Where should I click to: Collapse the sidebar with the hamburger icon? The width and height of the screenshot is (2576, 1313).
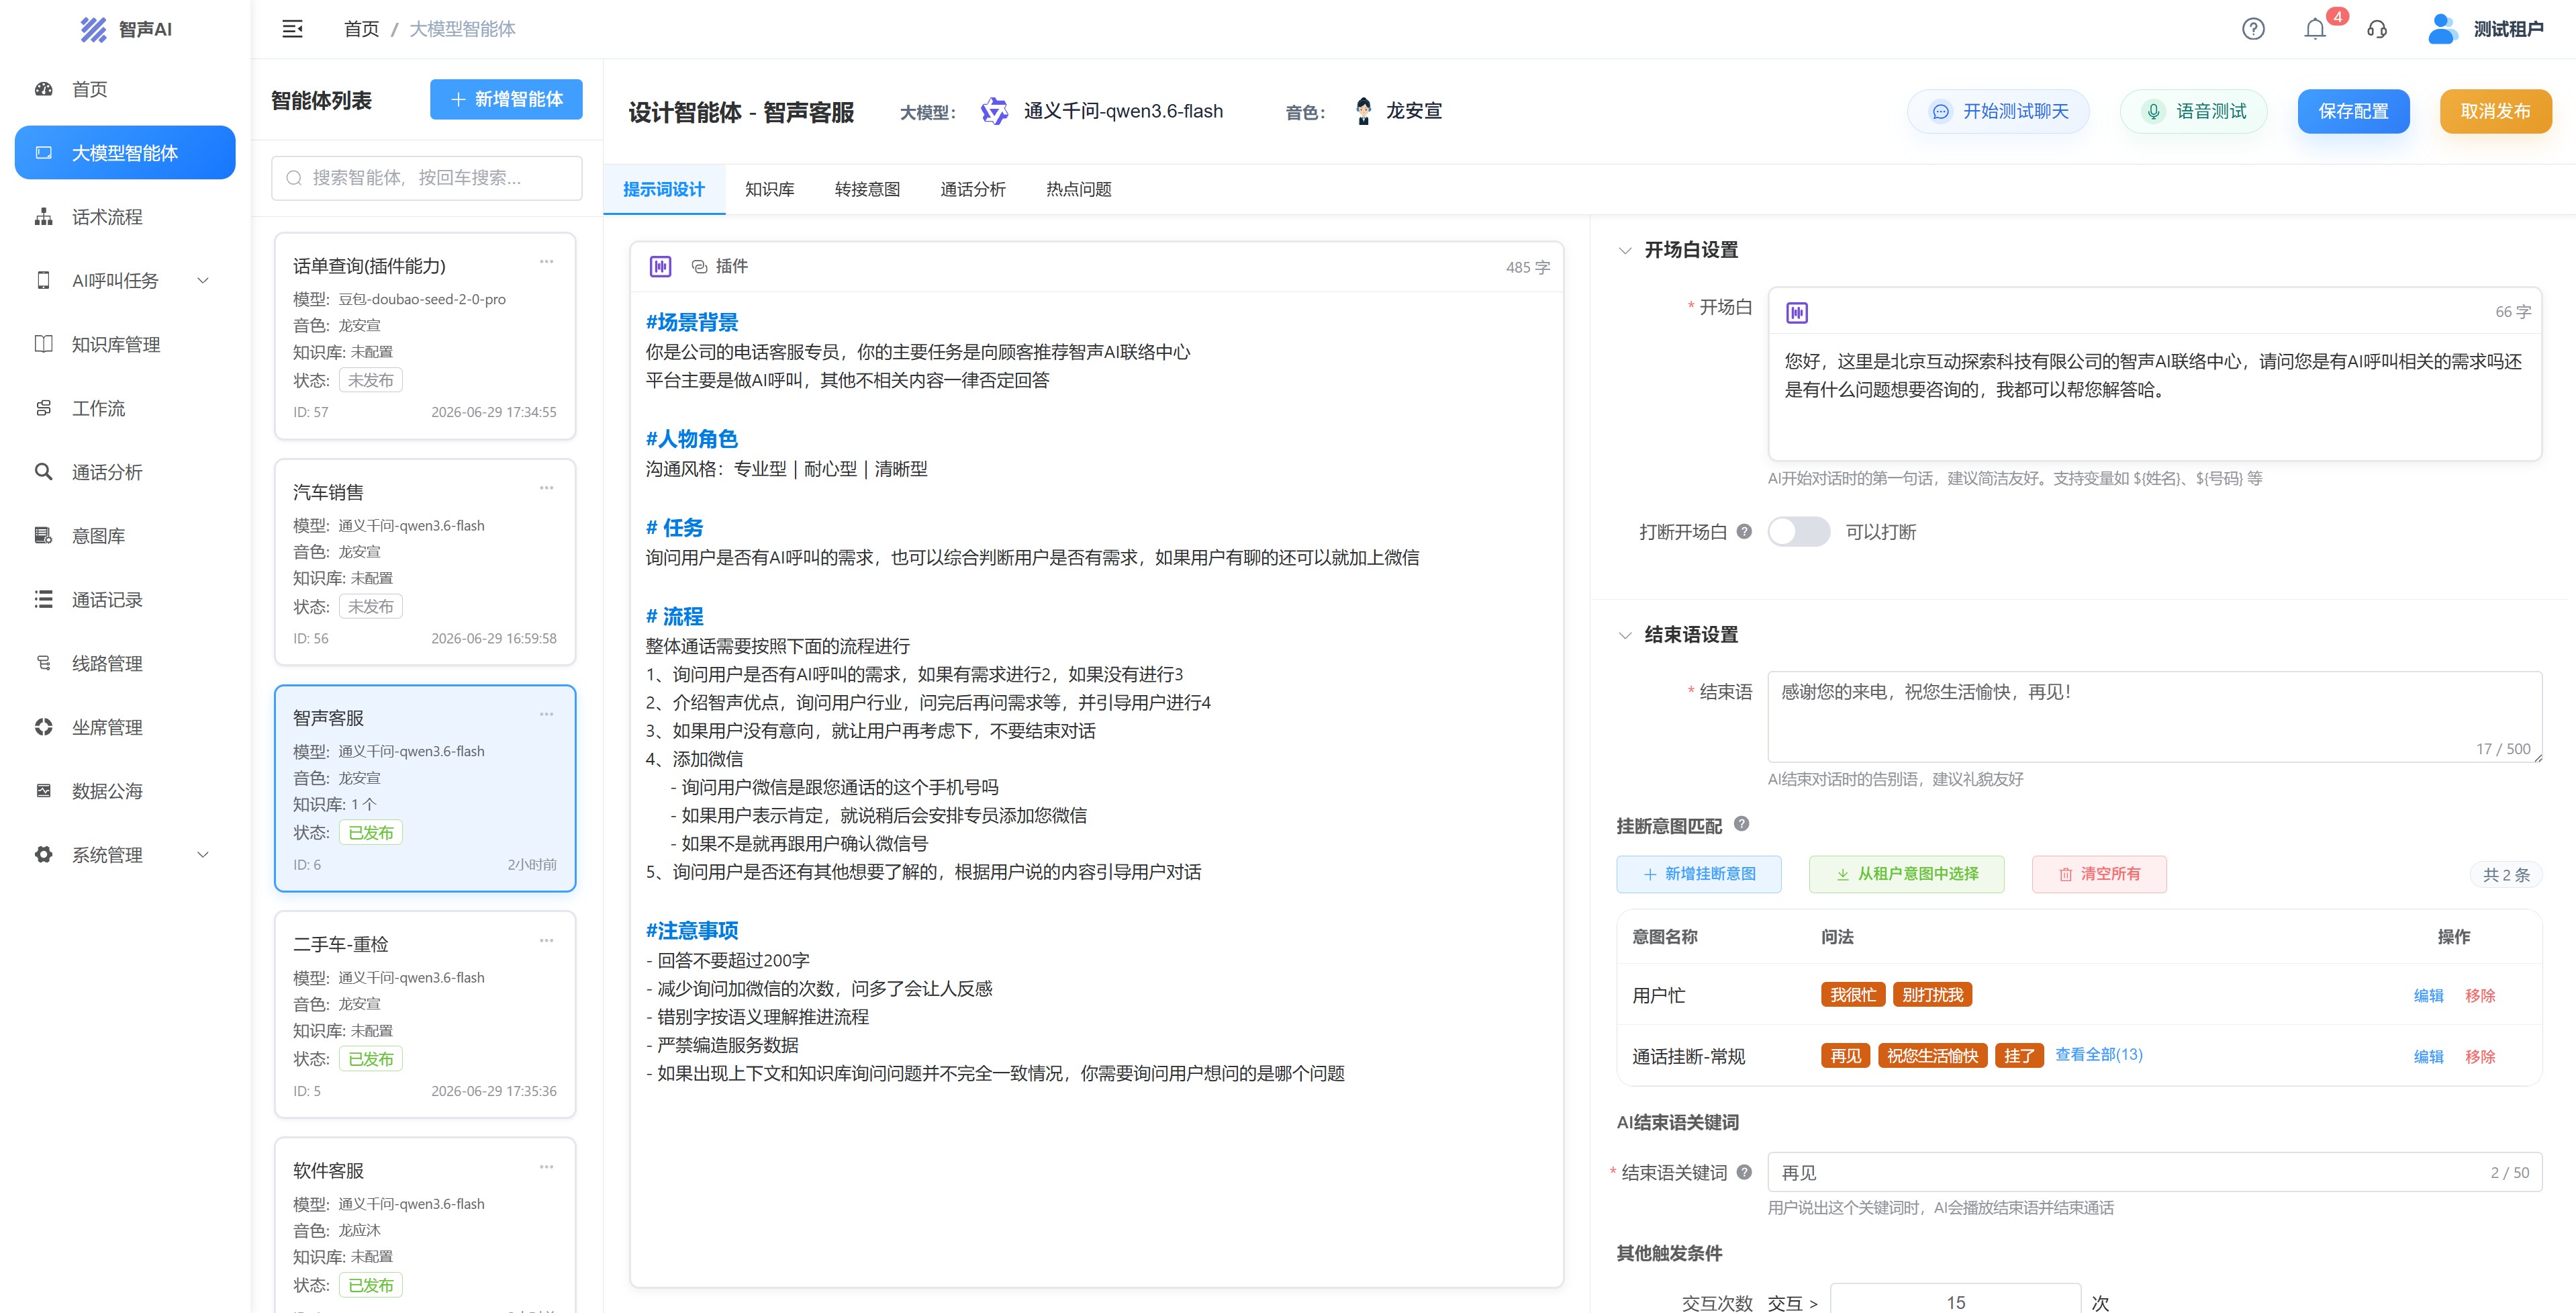(x=292, y=29)
